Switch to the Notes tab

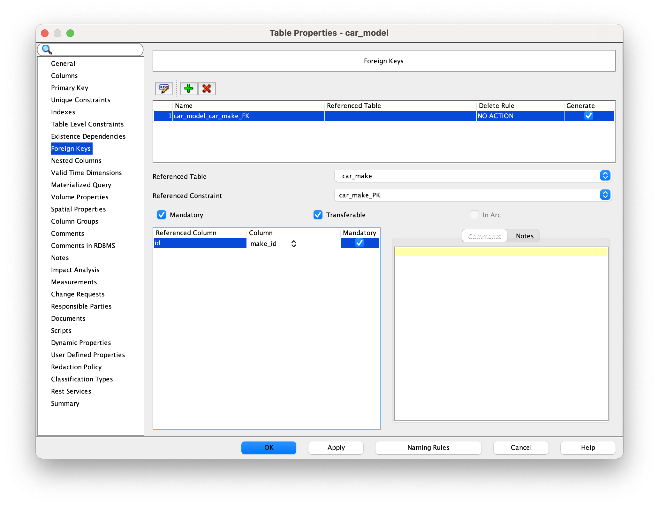[x=524, y=236]
